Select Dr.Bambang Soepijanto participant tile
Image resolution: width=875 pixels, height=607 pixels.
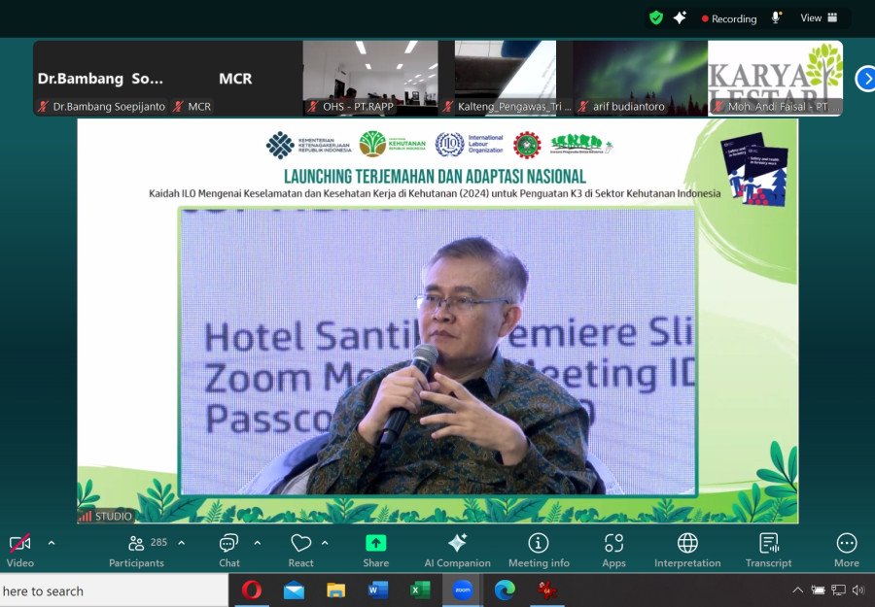[x=101, y=78]
